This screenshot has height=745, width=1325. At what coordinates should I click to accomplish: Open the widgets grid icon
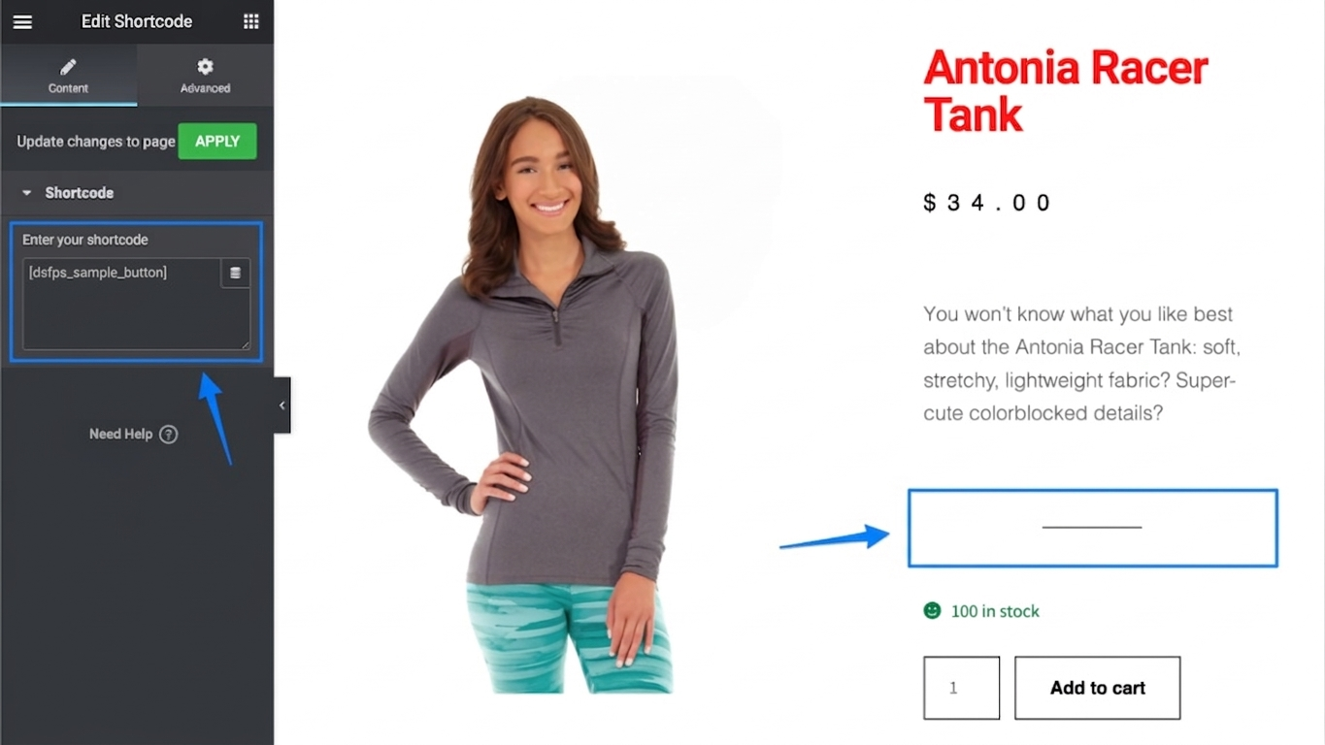(x=250, y=21)
